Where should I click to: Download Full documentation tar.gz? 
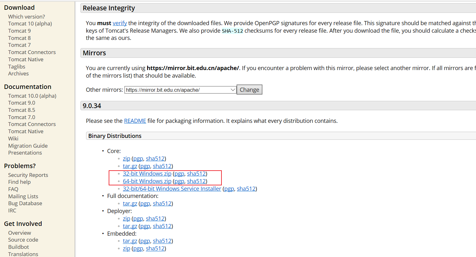(130, 204)
